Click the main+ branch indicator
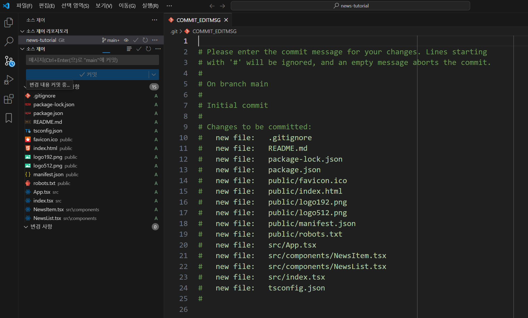Screen dimensions: 528x318 pyautogui.click(x=111, y=40)
